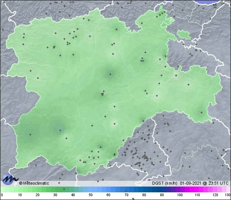Image resolution: width=231 pixels, height=200 pixels.
Task: Click the scale label 20
Action: pos(38,195)
